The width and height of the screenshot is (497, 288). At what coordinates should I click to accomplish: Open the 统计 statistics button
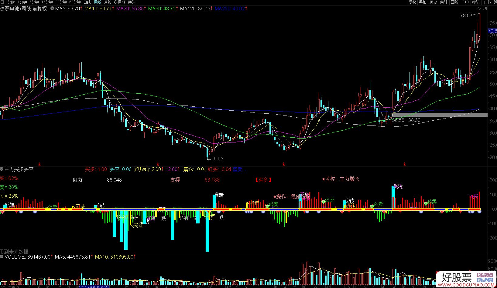tap(444, 2)
